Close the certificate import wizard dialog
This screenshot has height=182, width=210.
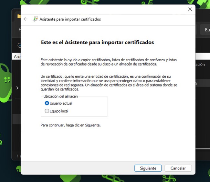click(x=190, y=9)
